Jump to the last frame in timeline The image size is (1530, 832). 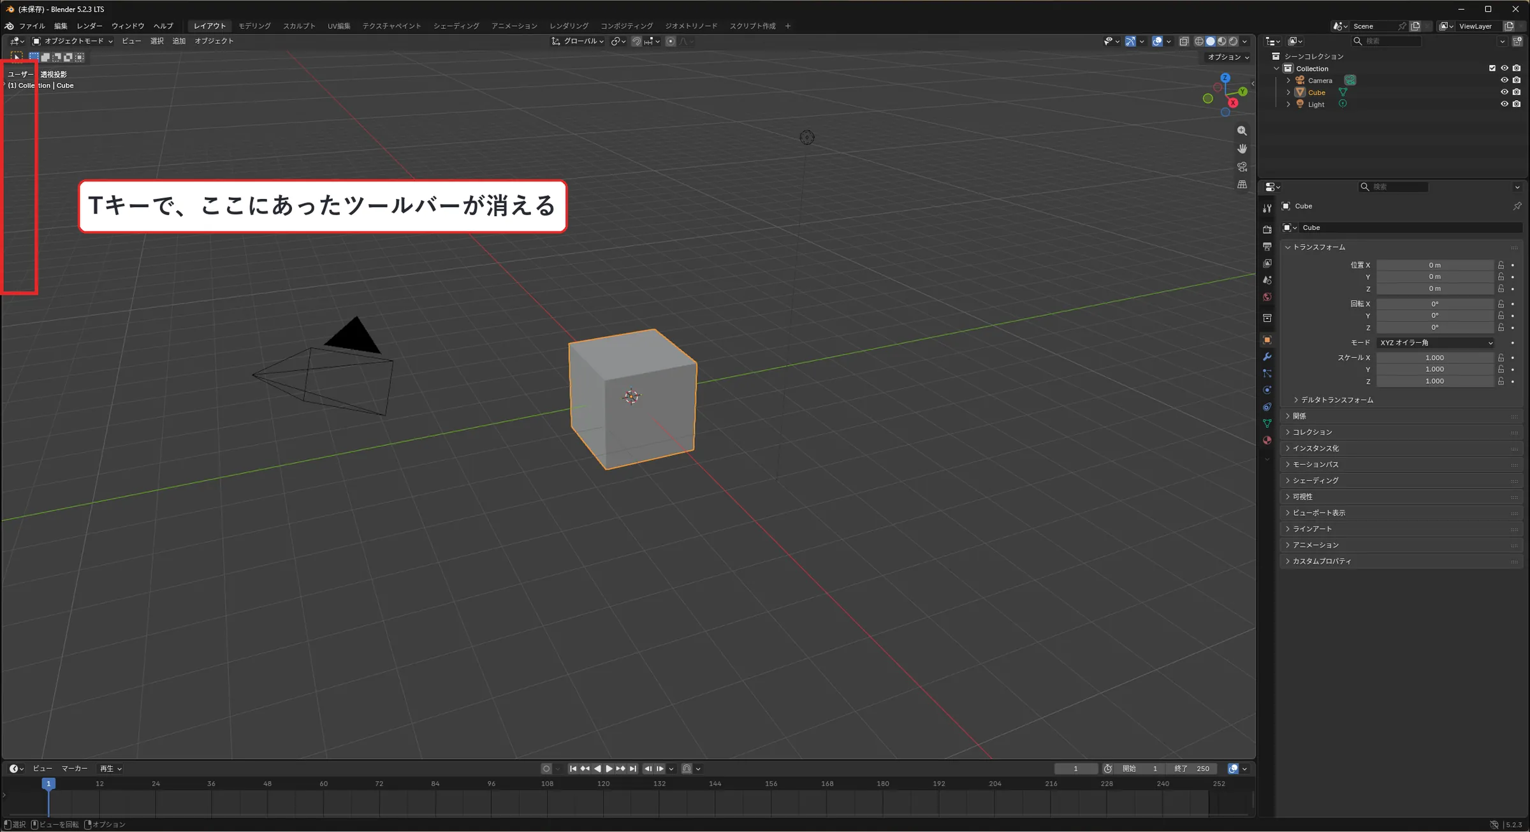point(633,769)
